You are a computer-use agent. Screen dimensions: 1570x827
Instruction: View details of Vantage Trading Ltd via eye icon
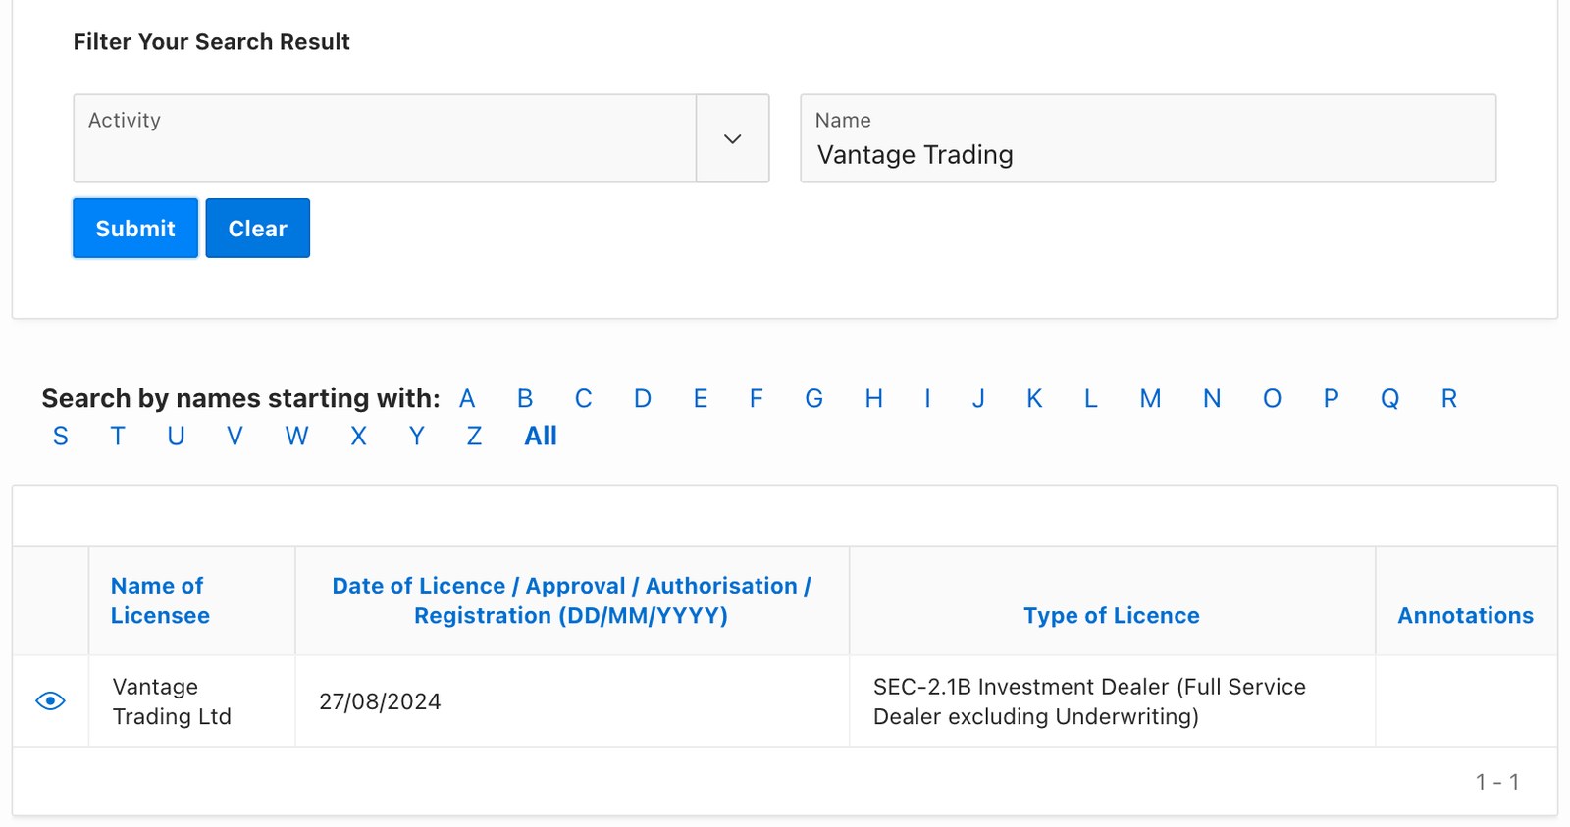pyautogui.click(x=50, y=700)
